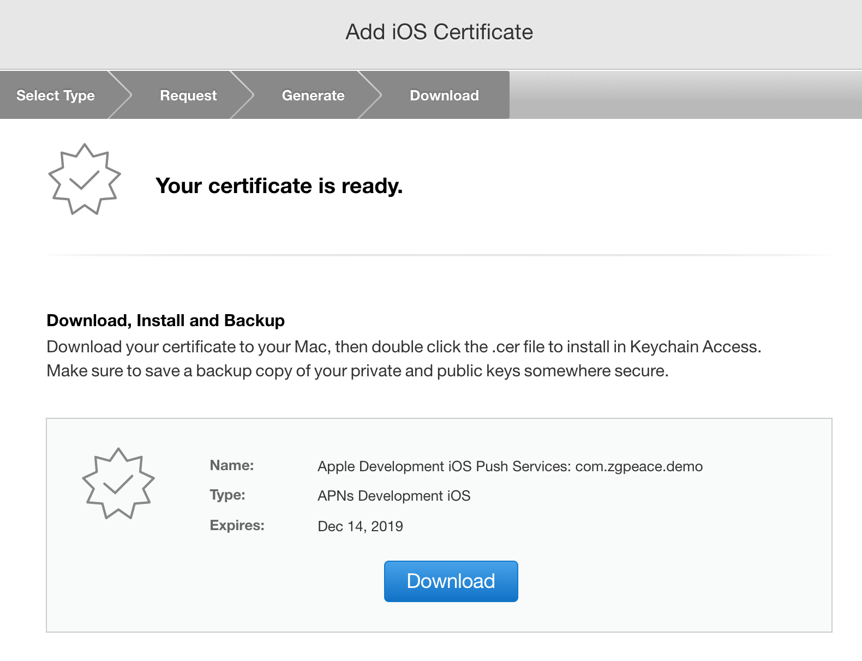Click the Select Type step

tap(56, 95)
